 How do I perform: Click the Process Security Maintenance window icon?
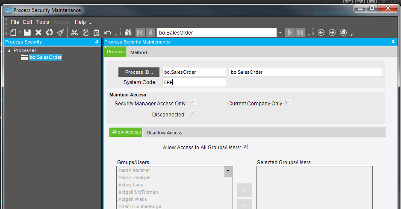point(8,10)
